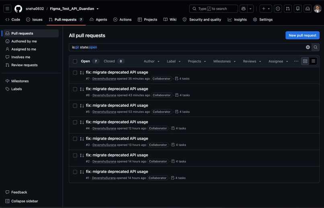Expand the Projects filter dropdown
324x208 pixels.
[x=197, y=61]
